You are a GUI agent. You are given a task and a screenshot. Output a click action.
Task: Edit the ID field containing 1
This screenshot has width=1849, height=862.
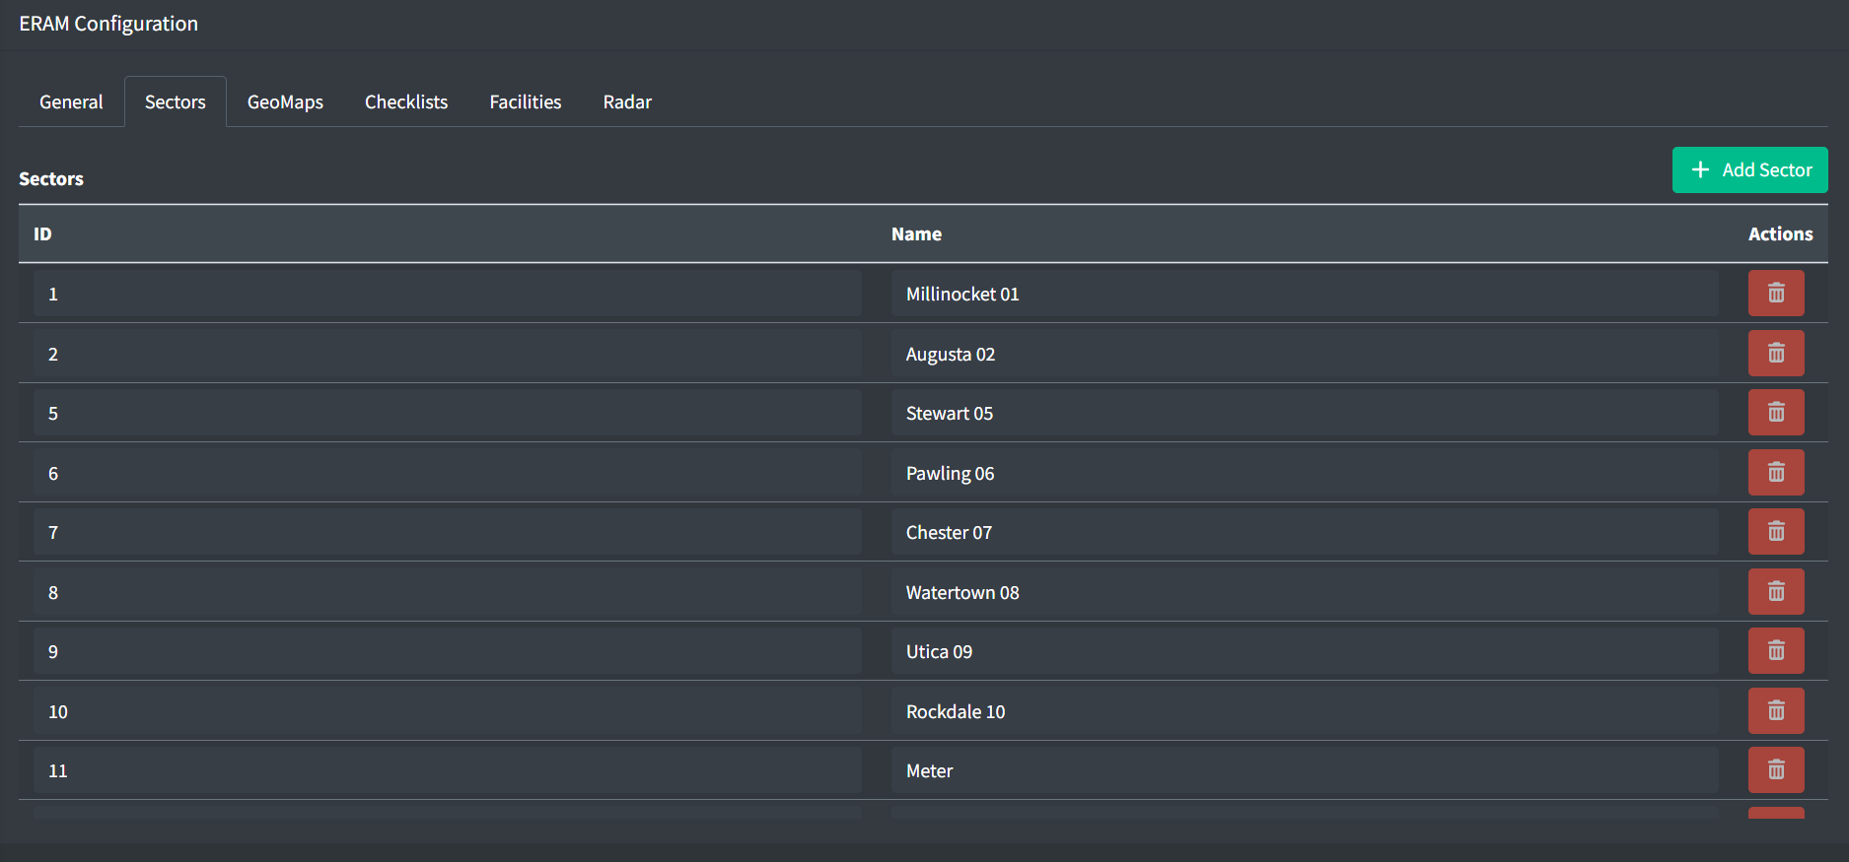448,294
